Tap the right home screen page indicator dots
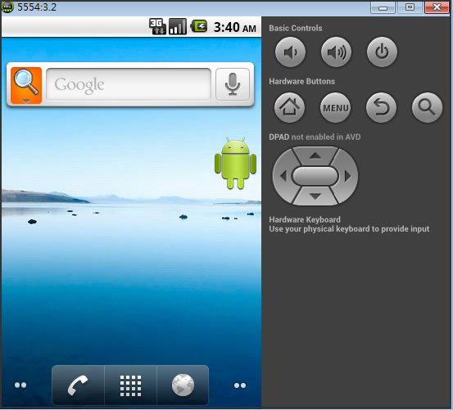This screenshot has width=453, height=410. pyautogui.click(x=240, y=385)
